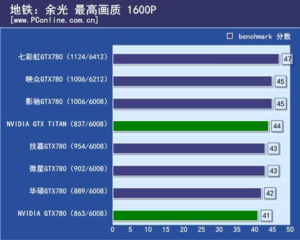This screenshot has width=300, height=240.
Task: Click the 45 value box for 映众GTX780
Action: (280, 82)
